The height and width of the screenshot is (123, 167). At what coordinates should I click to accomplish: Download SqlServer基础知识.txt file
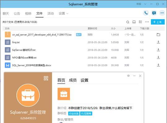(158, 50)
